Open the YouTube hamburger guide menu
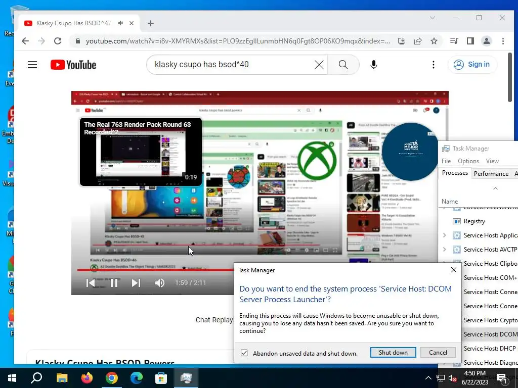Viewport: 518px width, 388px height. [x=32, y=64]
